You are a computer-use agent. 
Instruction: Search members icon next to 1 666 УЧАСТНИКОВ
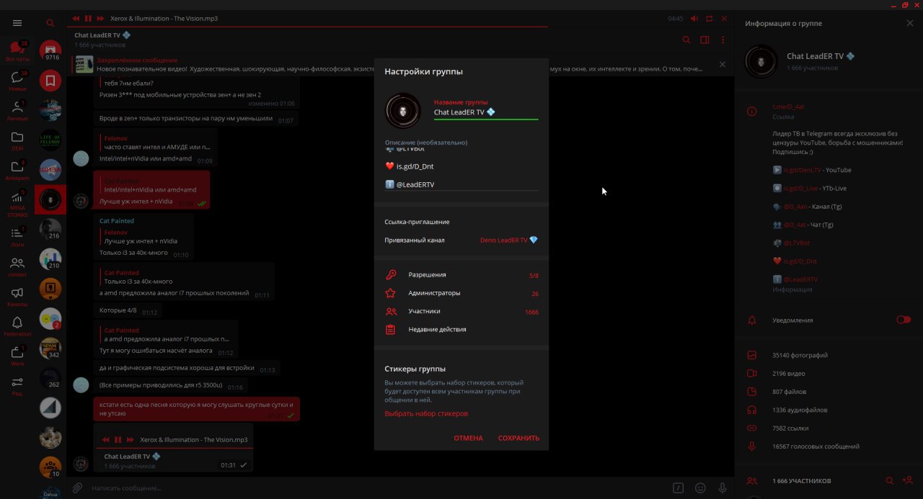point(889,480)
